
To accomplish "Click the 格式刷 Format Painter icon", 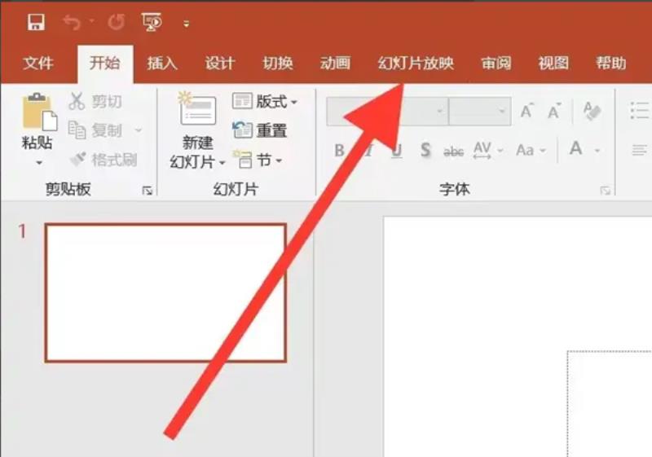I will point(78,159).
